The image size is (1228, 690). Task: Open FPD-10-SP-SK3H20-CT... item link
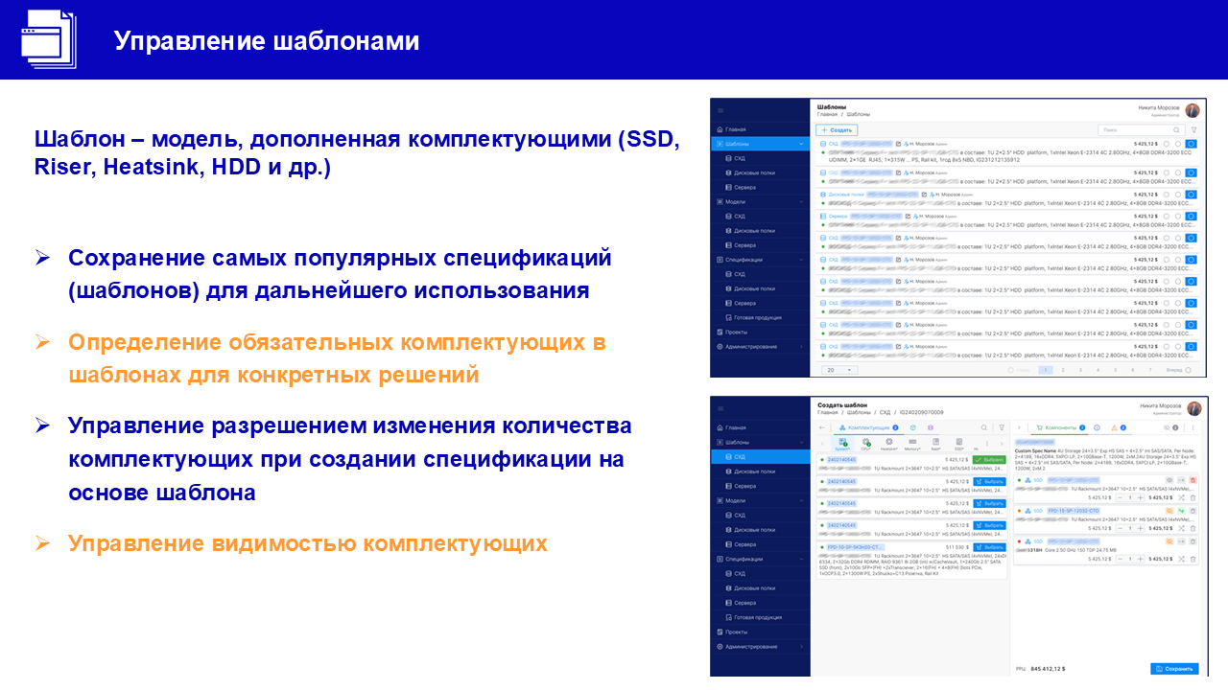coord(855,547)
